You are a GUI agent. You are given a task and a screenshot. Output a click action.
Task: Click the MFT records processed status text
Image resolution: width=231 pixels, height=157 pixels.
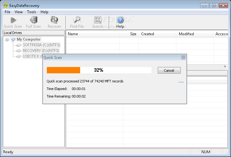coord(85,81)
